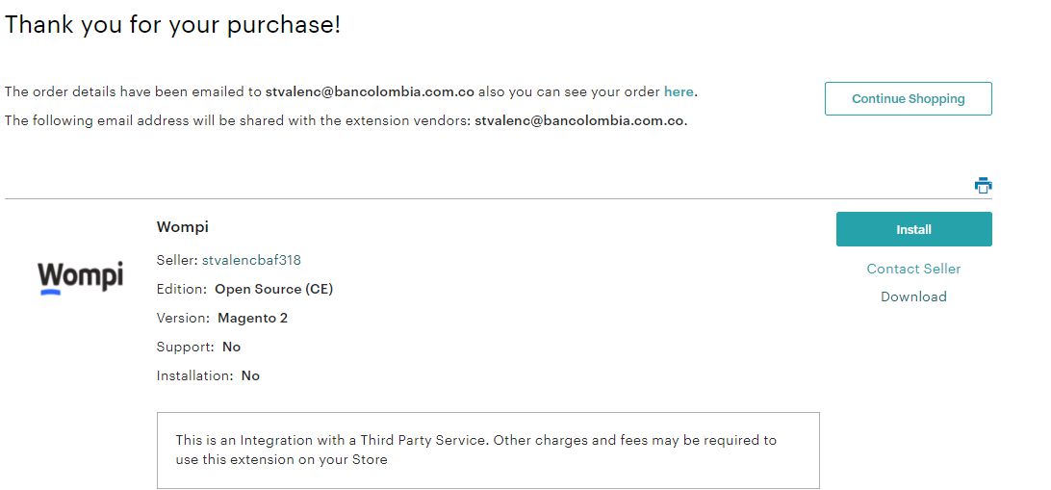This screenshot has height=490, width=1051.
Task: Download the Wompi extension
Action: (x=913, y=297)
